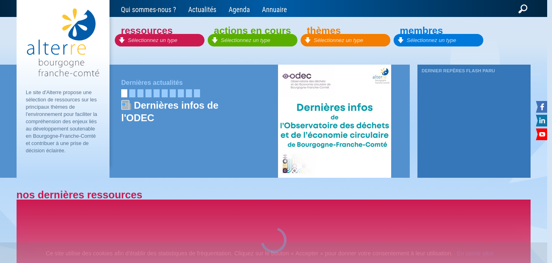The image size is (552, 263).
Task: Open the ODEC news image thumbnail
Action: (335, 121)
